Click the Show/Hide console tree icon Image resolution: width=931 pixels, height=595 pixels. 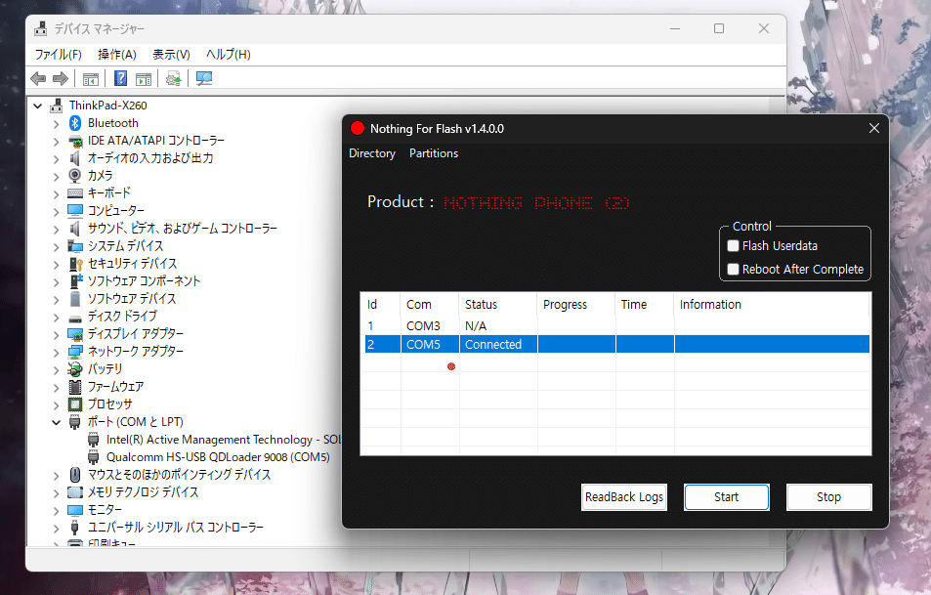coord(89,79)
